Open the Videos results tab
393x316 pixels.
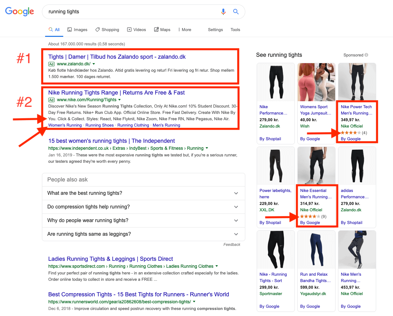(x=136, y=30)
